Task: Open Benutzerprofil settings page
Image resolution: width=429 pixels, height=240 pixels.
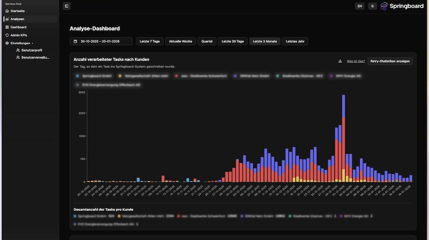Action: (32, 50)
